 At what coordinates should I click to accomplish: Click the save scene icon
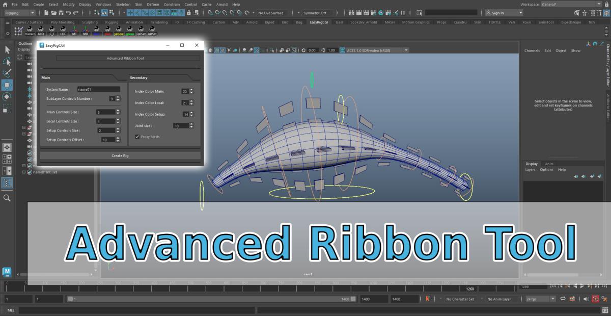(x=61, y=13)
